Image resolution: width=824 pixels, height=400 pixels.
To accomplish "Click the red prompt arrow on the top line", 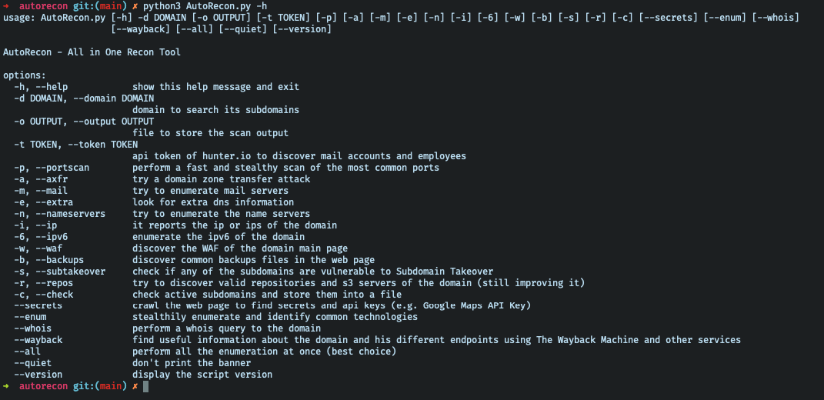I will pos(7,6).
